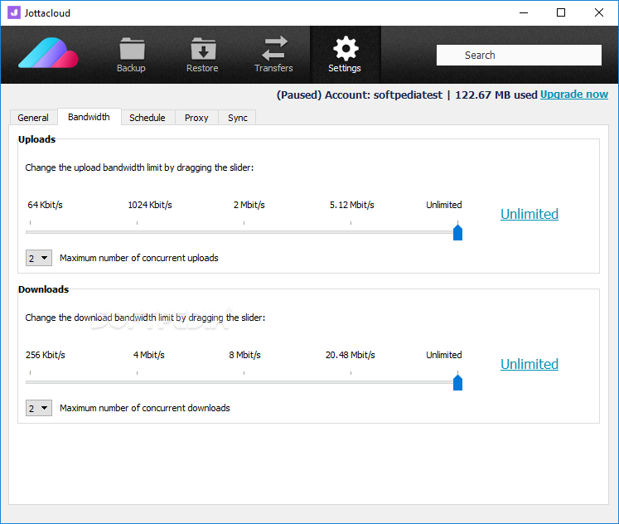Screen dimensions: 619x524
Task: Click the 2 Mbit/s upload slider label
Action: (249, 205)
